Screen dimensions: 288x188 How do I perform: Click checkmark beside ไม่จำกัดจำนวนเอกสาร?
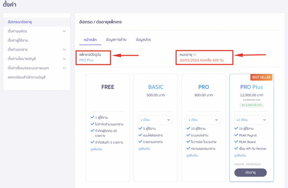[92, 124]
